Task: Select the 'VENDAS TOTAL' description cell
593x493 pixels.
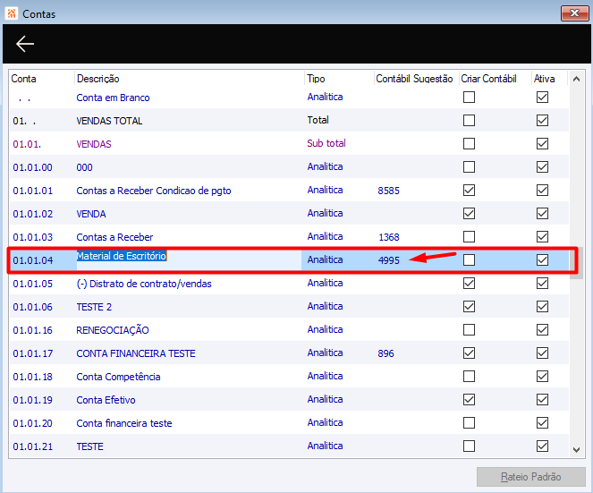Action: coord(109,121)
